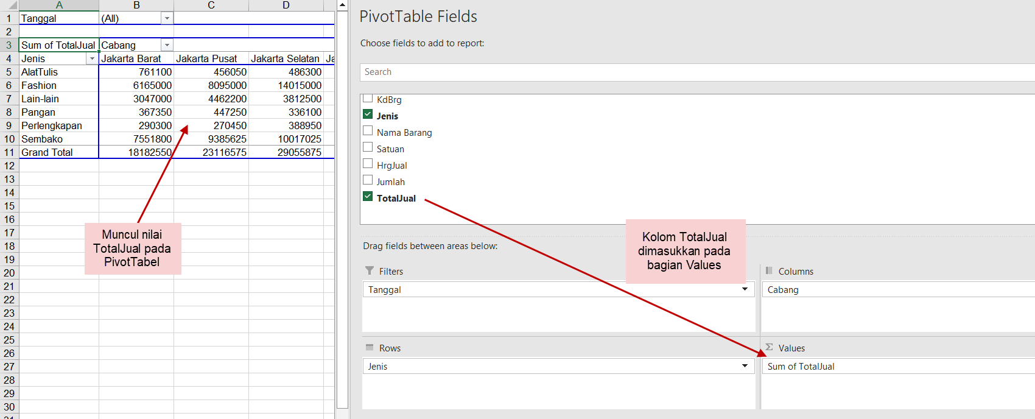This screenshot has height=419, width=1035.
Task: Tick the Satuan field checkbox
Action: click(368, 147)
